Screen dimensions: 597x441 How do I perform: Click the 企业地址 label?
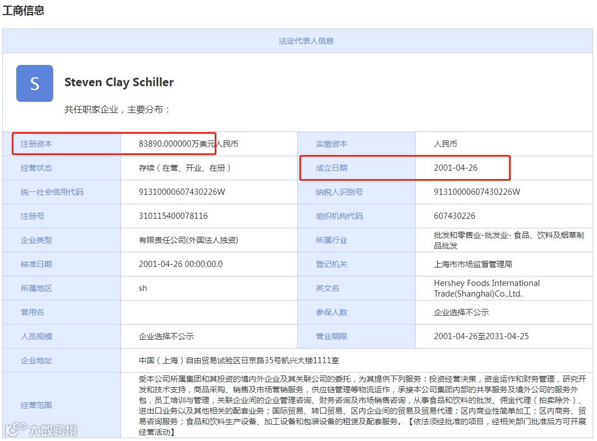[x=36, y=360]
